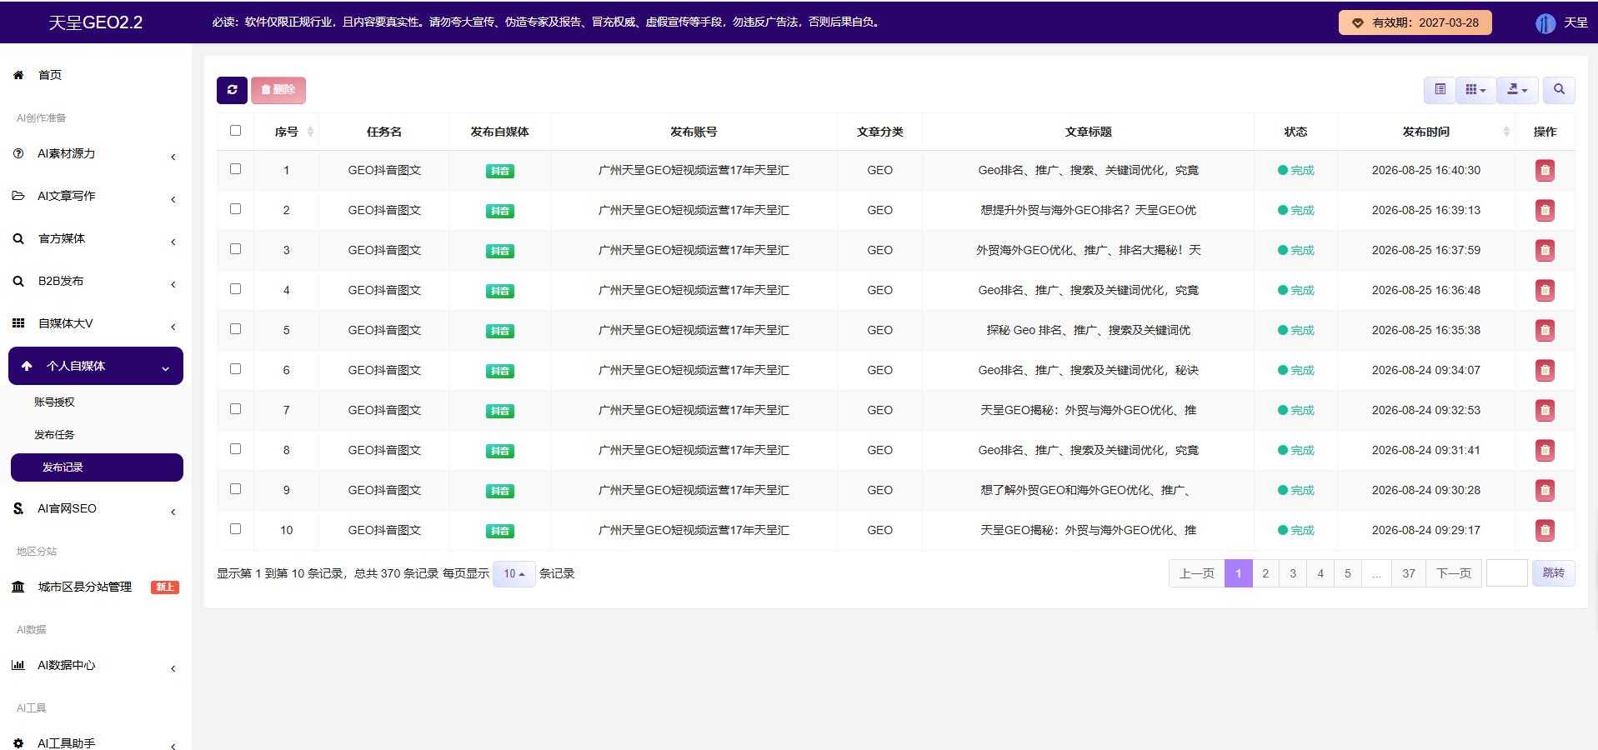Check the checkbox for row 7
1598x750 pixels.
[x=235, y=409]
